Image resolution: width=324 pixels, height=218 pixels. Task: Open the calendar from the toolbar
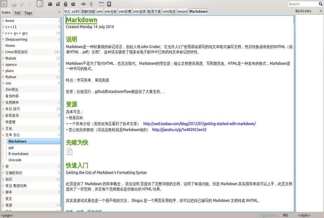coord(101,4)
